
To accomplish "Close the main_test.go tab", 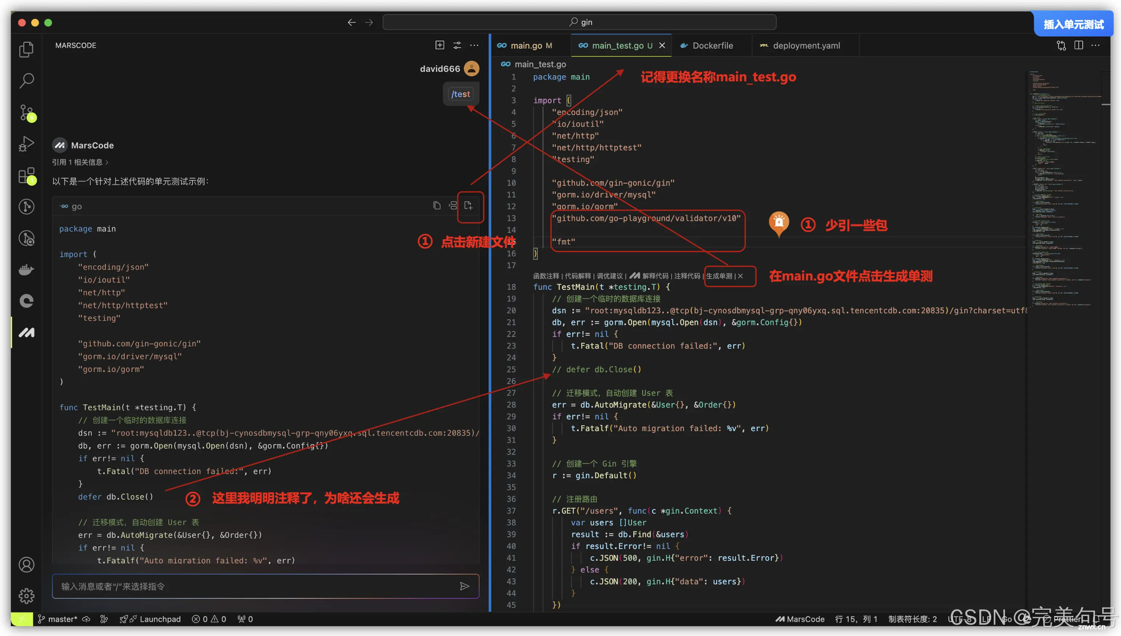I will 662,45.
